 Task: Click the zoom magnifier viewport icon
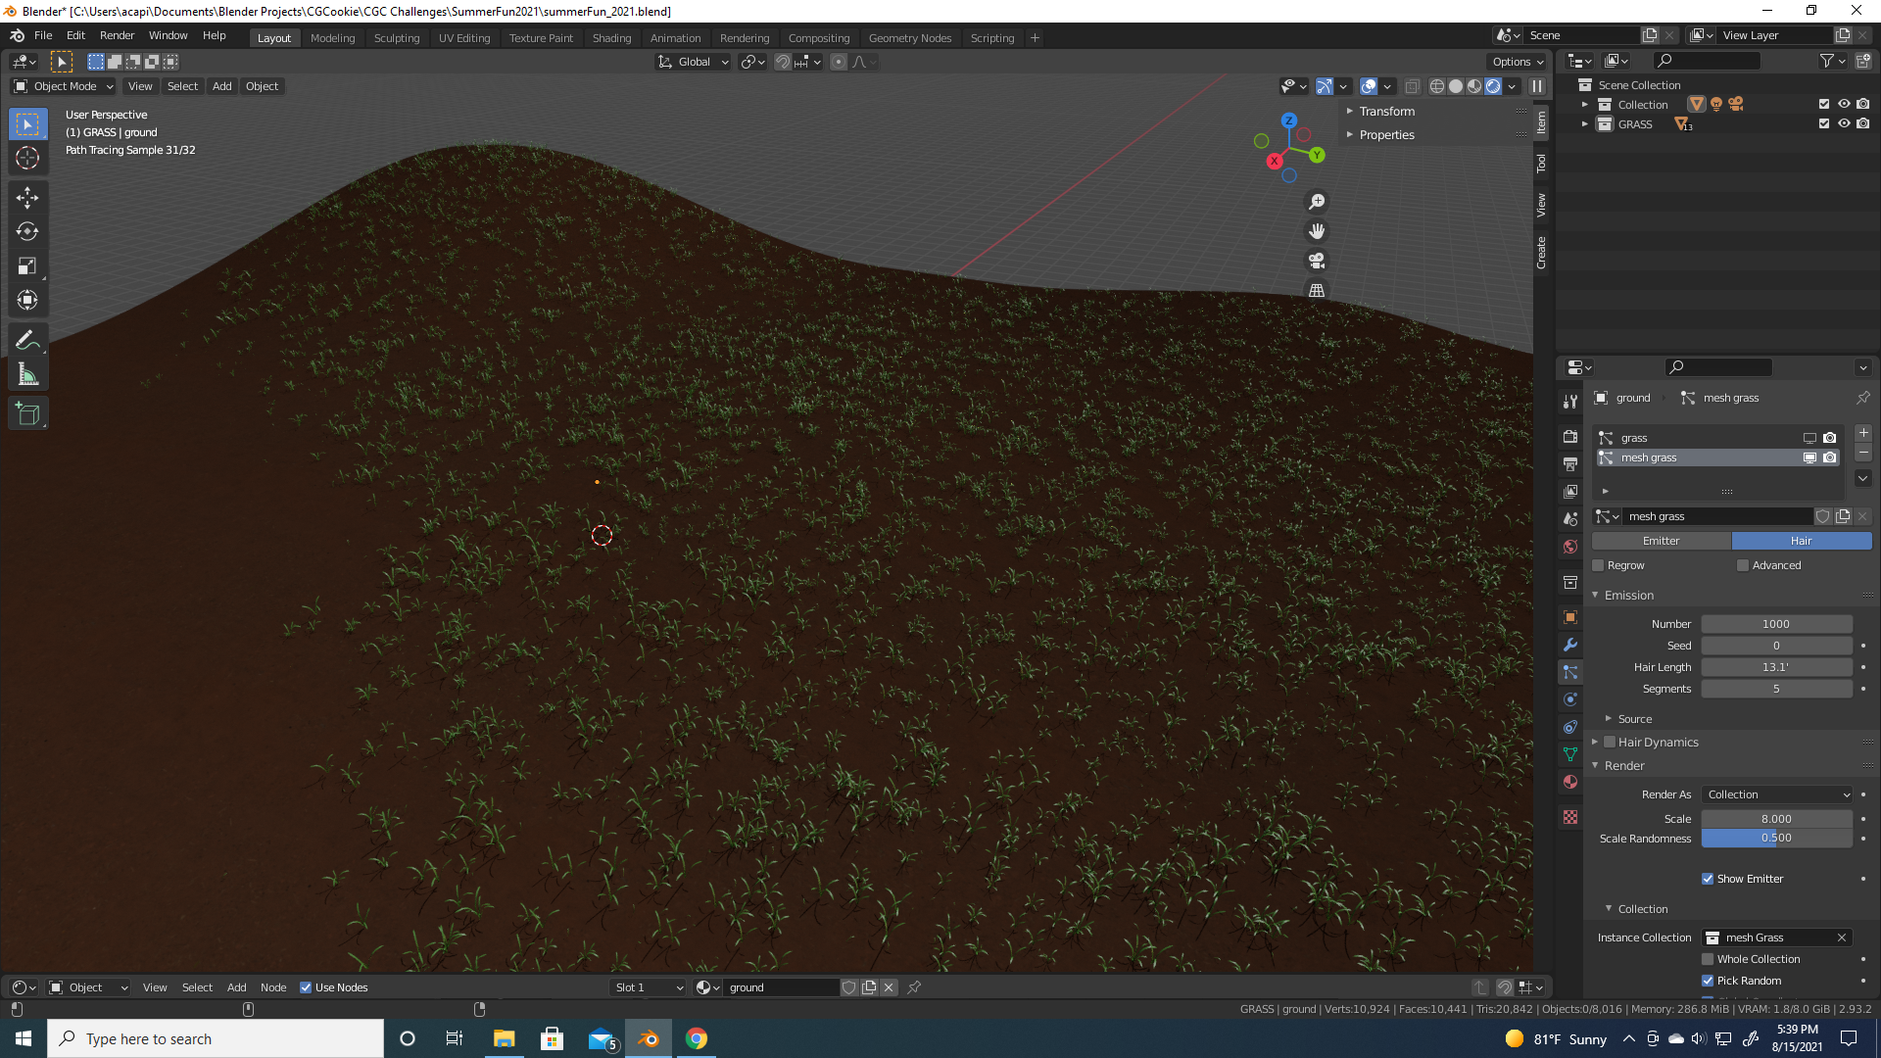1317,201
